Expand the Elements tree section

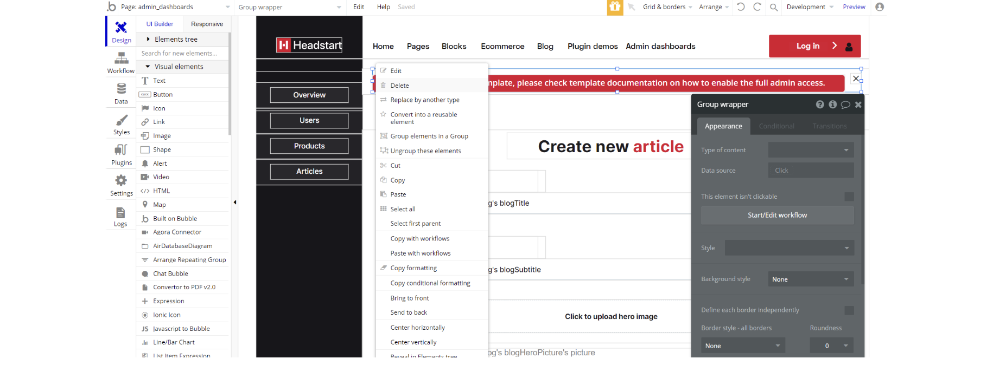coord(176,40)
